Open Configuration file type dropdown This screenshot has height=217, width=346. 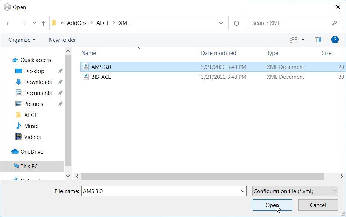(295, 191)
